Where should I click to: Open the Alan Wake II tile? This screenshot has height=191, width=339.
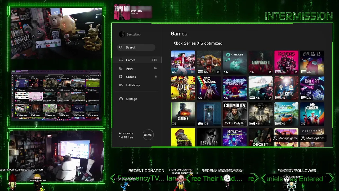(261, 62)
